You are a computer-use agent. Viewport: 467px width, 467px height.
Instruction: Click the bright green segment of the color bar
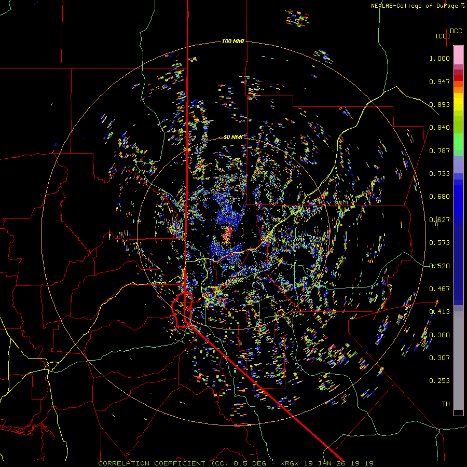point(458,142)
